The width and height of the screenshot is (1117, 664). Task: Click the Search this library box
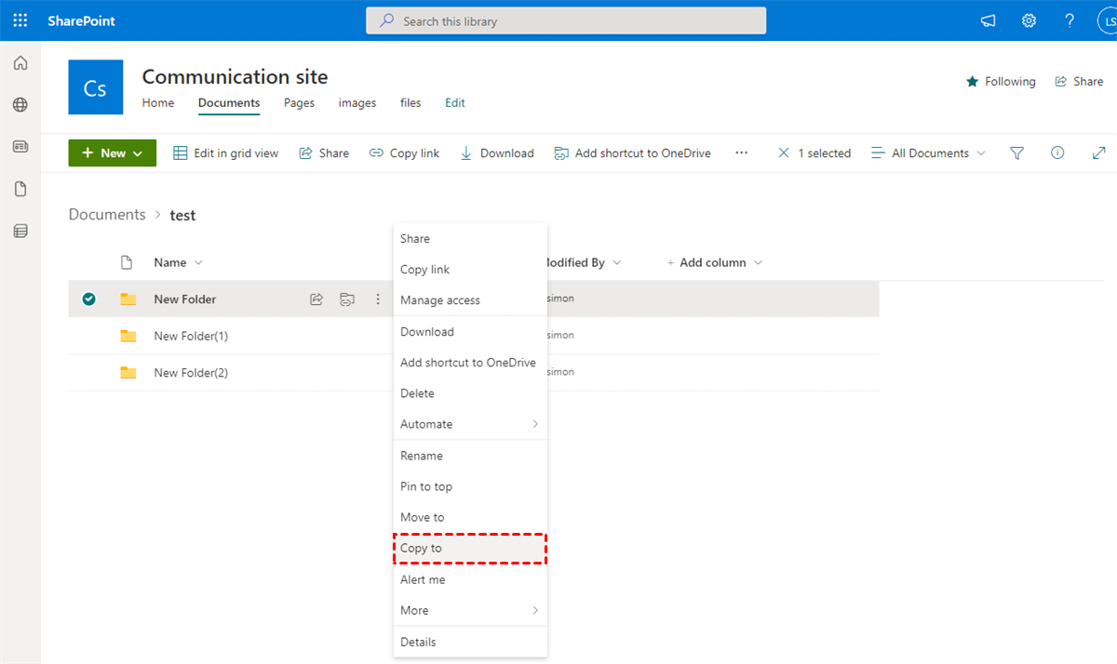566,20
